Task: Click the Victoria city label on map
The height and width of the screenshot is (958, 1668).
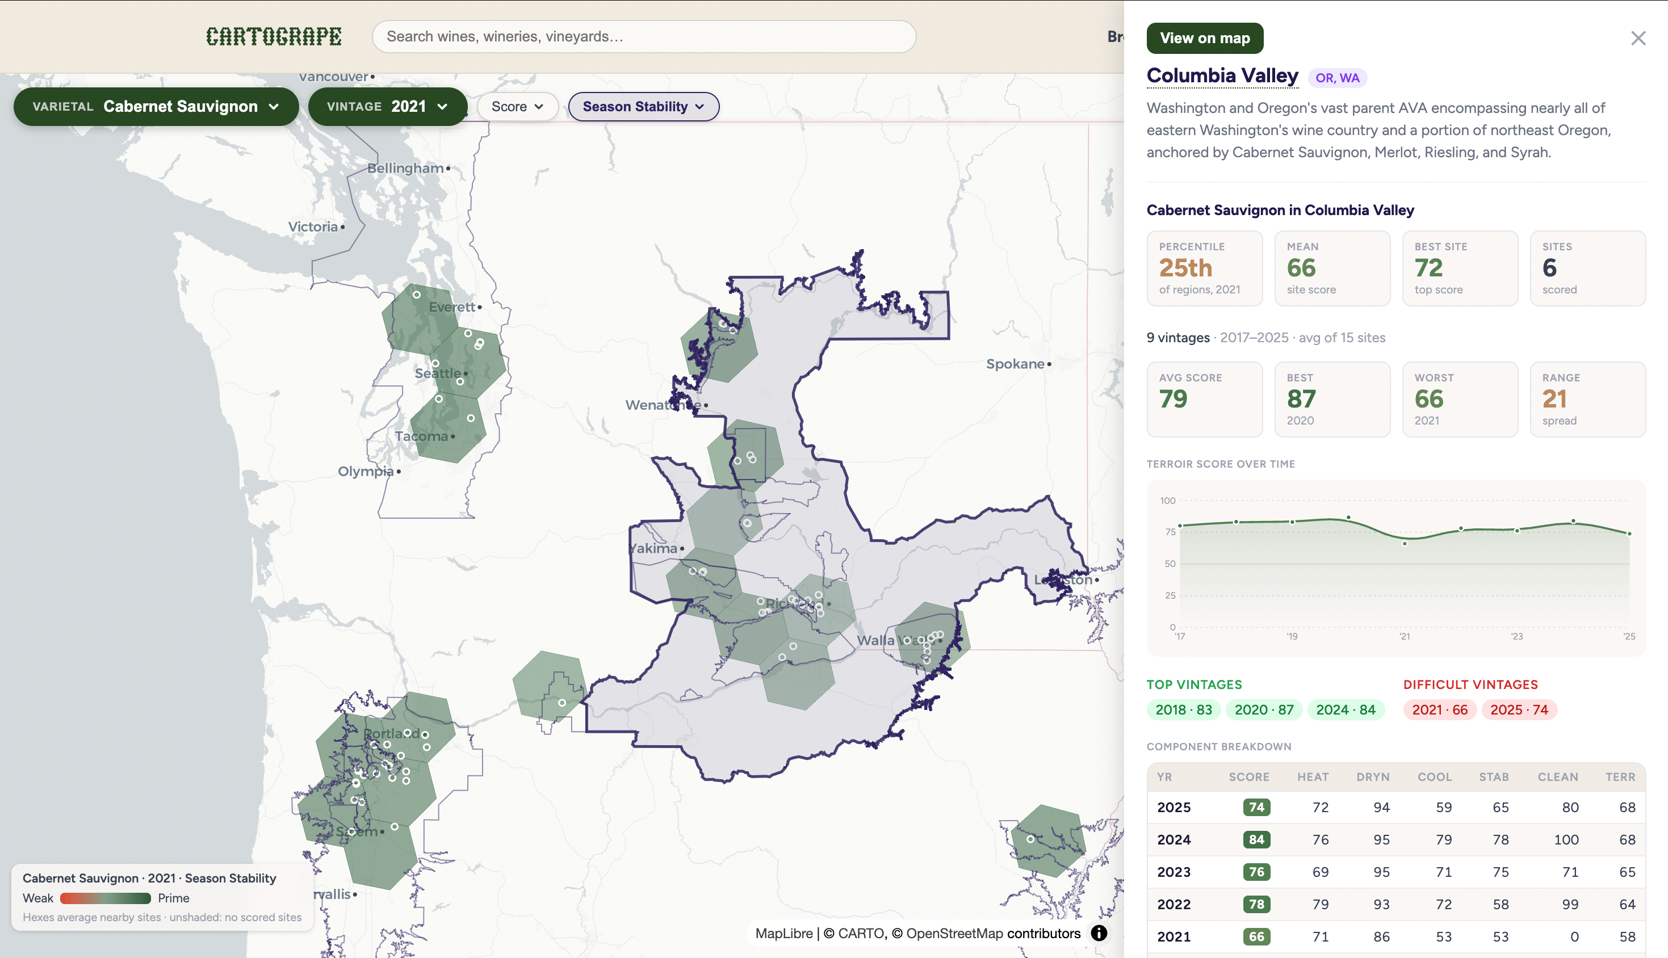Action: point(313,226)
